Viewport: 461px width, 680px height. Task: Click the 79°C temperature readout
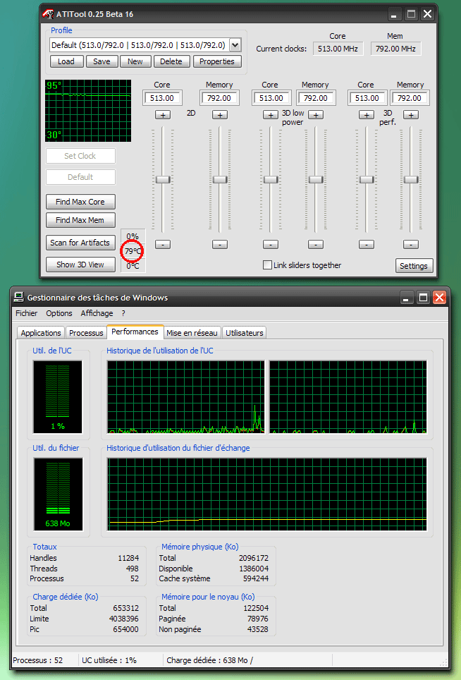[133, 251]
